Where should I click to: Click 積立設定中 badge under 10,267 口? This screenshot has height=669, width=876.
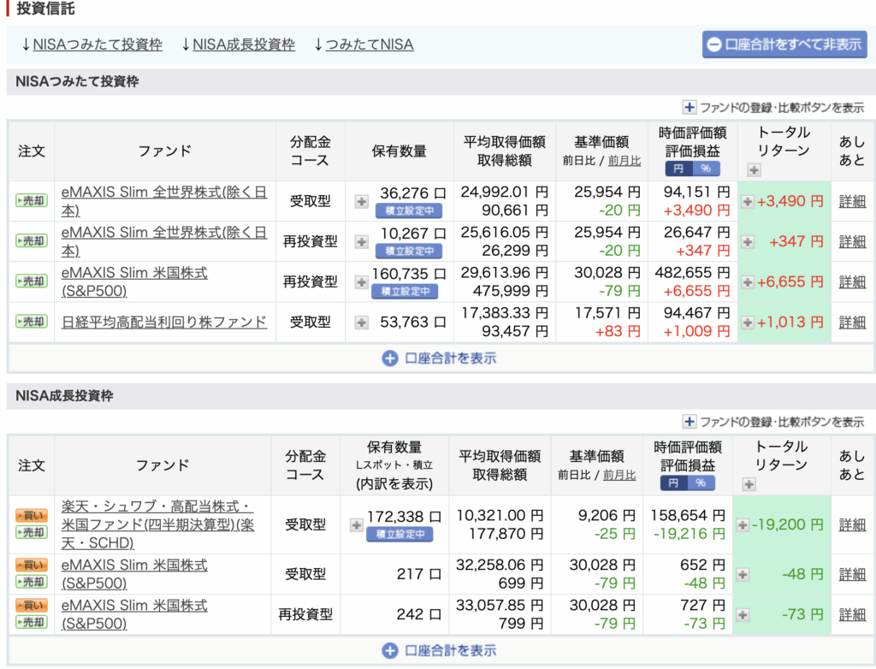(409, 251)
